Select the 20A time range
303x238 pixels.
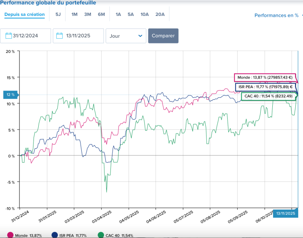click(160, 14)
